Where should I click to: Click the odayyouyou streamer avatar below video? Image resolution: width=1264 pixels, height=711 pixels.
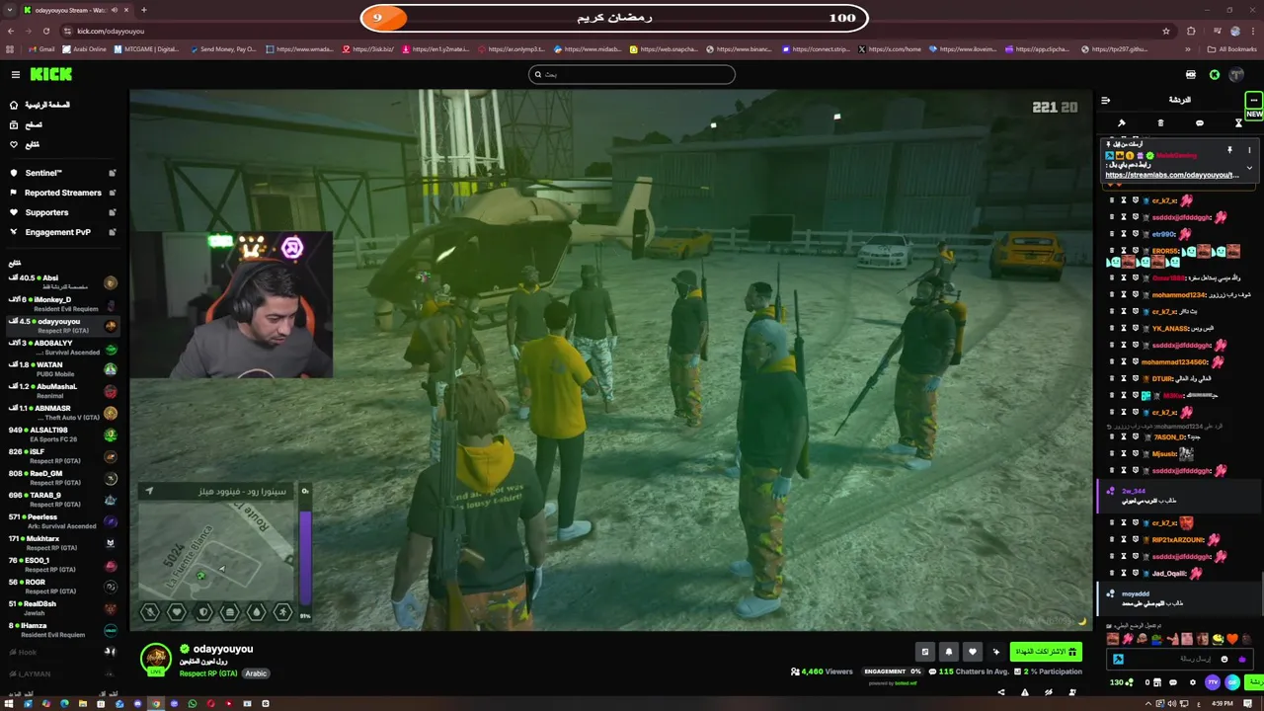click(x=155, y=659)
